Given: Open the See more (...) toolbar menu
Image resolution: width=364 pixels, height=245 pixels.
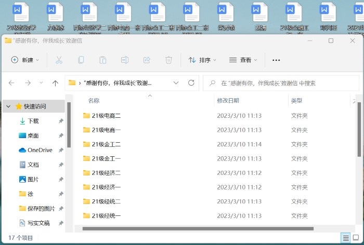Looking at the screenshot, I should point(276,60).
